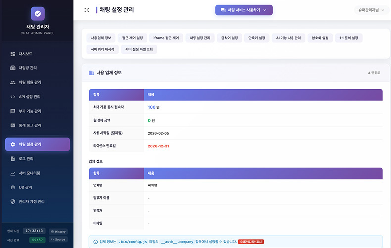
Task: Click the 채팅 회원 관리 people icon
Action: point(13,82)
